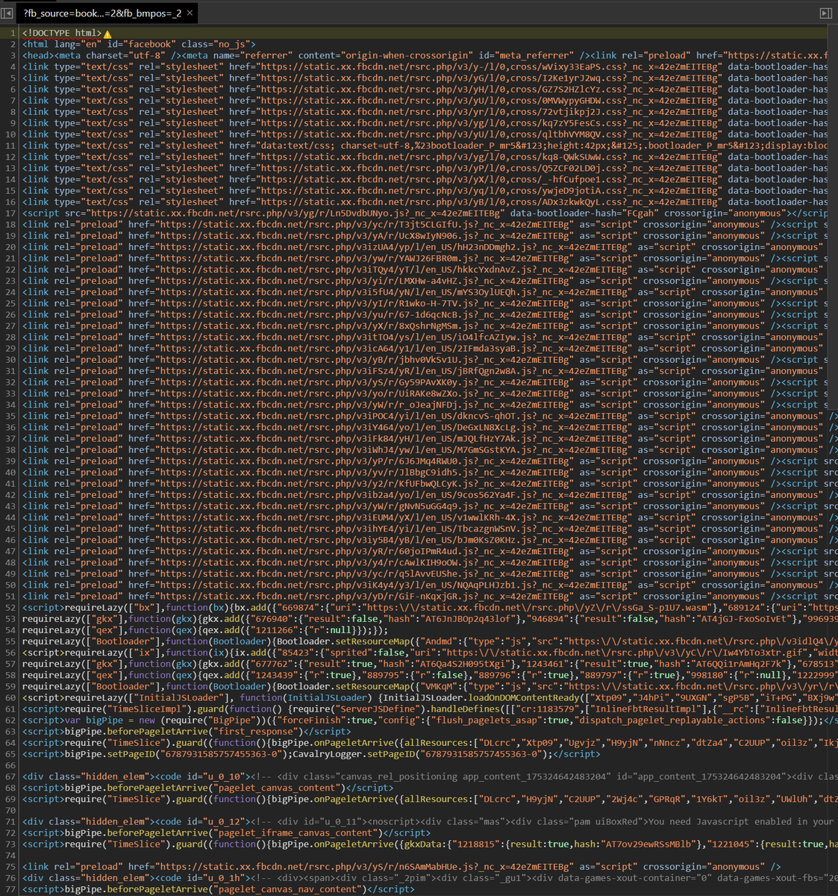The image size is (838, 896).
Task: Click the yellow warning icon after DOCTYPE
Action: pos(107,34)
